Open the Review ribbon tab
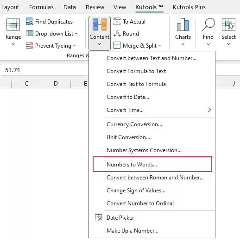 pos(95,7)
